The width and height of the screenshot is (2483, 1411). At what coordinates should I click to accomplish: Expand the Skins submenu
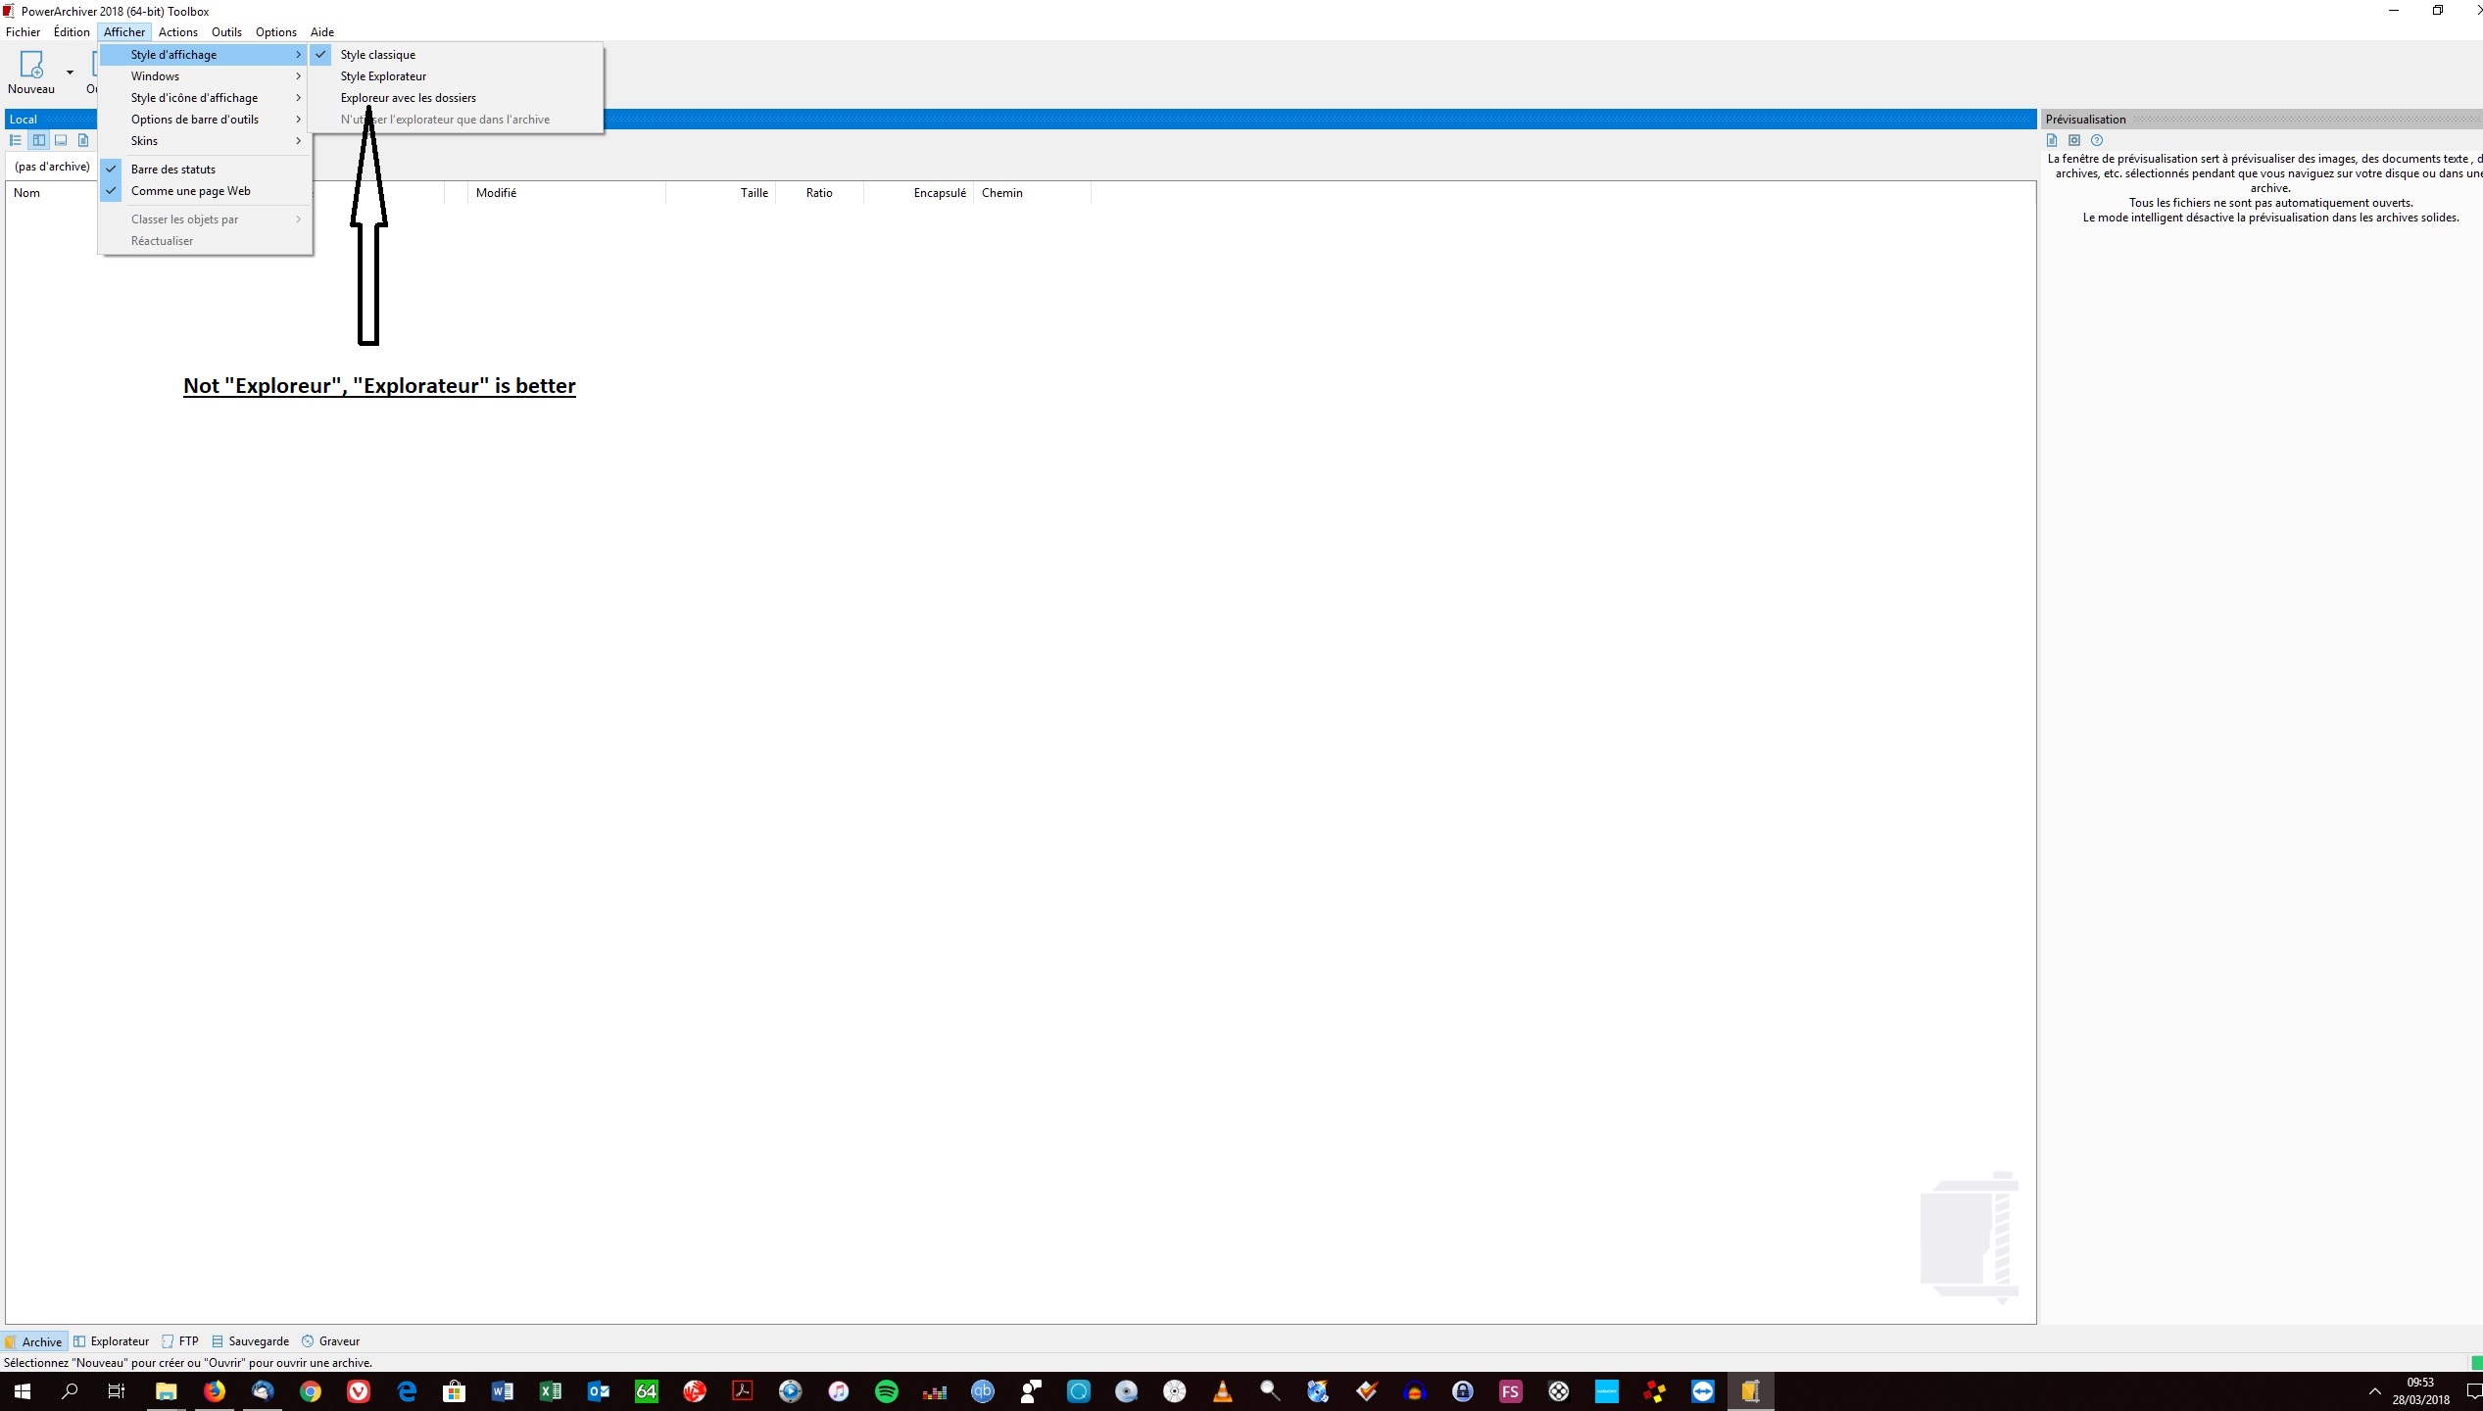tap(205, 141)
